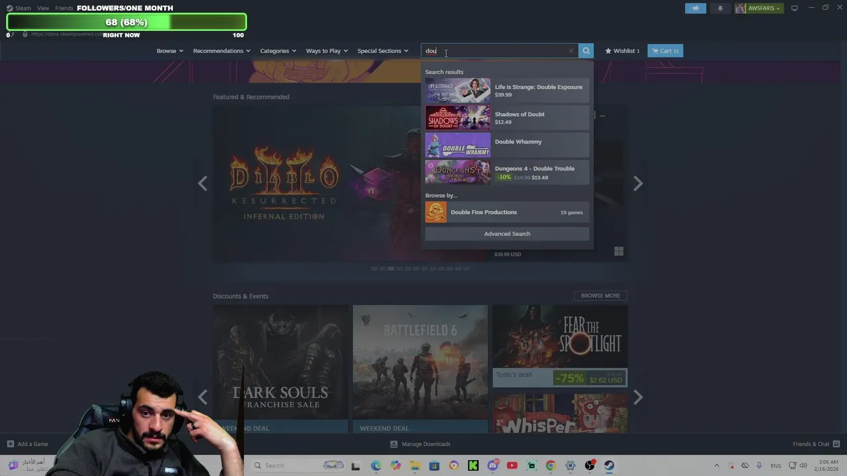Expand the Special Sections dropdown

tap(382, 51)
